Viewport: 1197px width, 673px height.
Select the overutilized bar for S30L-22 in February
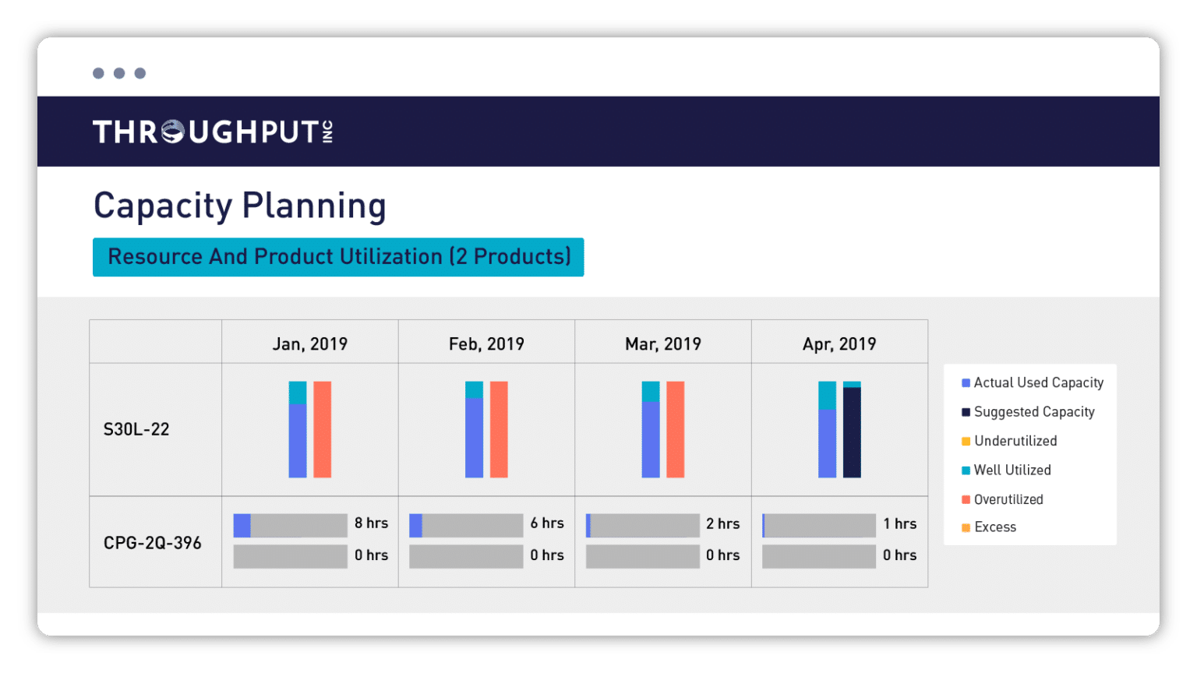click(499, 429)
